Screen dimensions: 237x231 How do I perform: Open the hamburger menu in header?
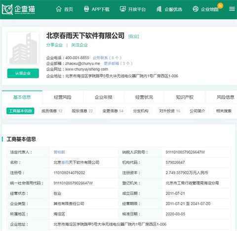coord(232,9)
